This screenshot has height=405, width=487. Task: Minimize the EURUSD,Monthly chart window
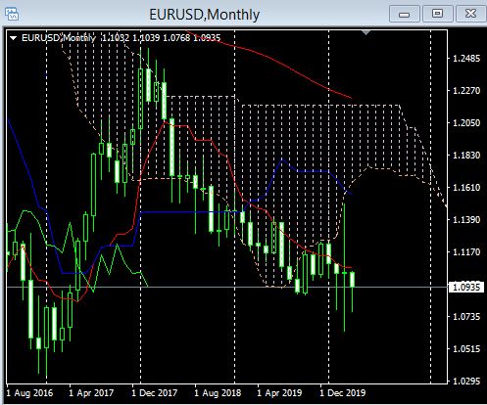(x=404, y=14)
